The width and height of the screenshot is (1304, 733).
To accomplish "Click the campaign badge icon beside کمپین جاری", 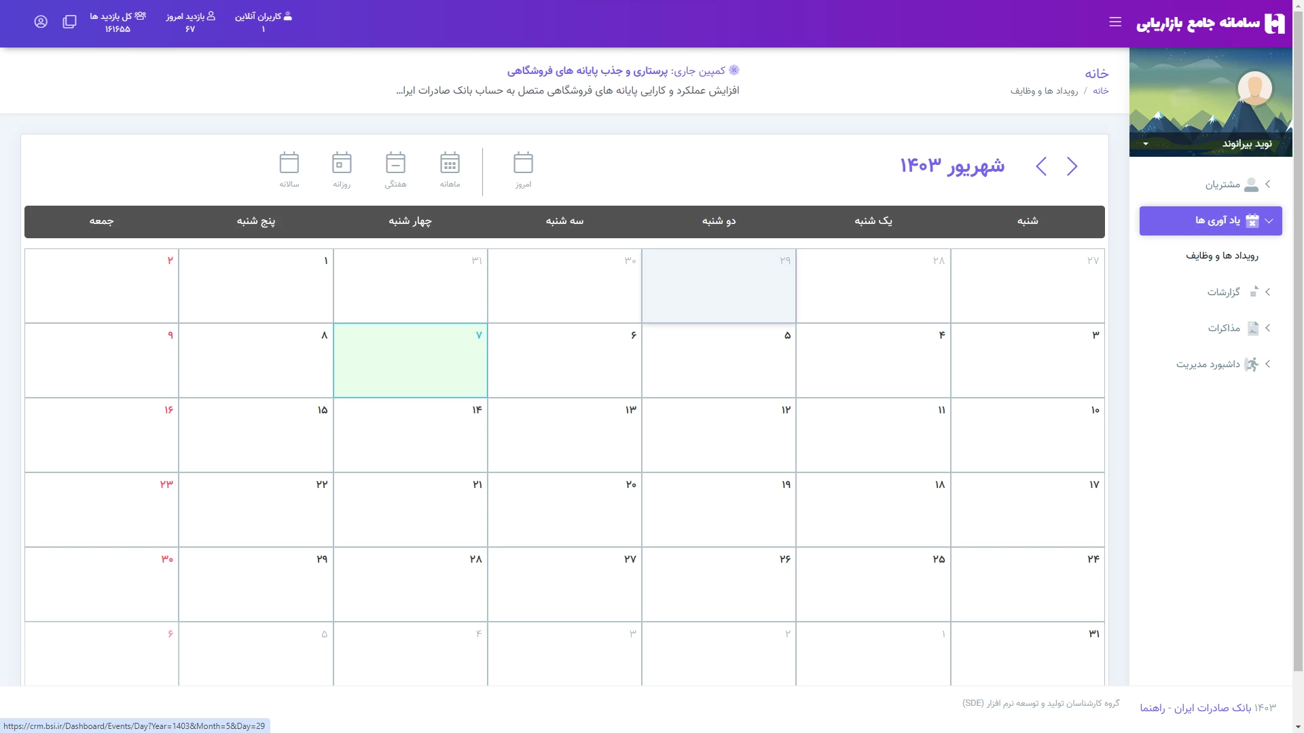I will (x=734, y=70).
